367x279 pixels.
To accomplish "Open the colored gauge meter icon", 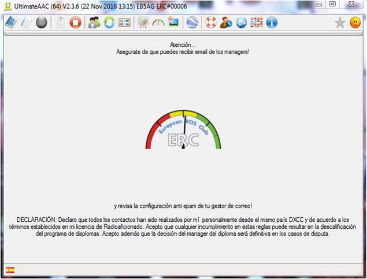I will tap(158, 23).
